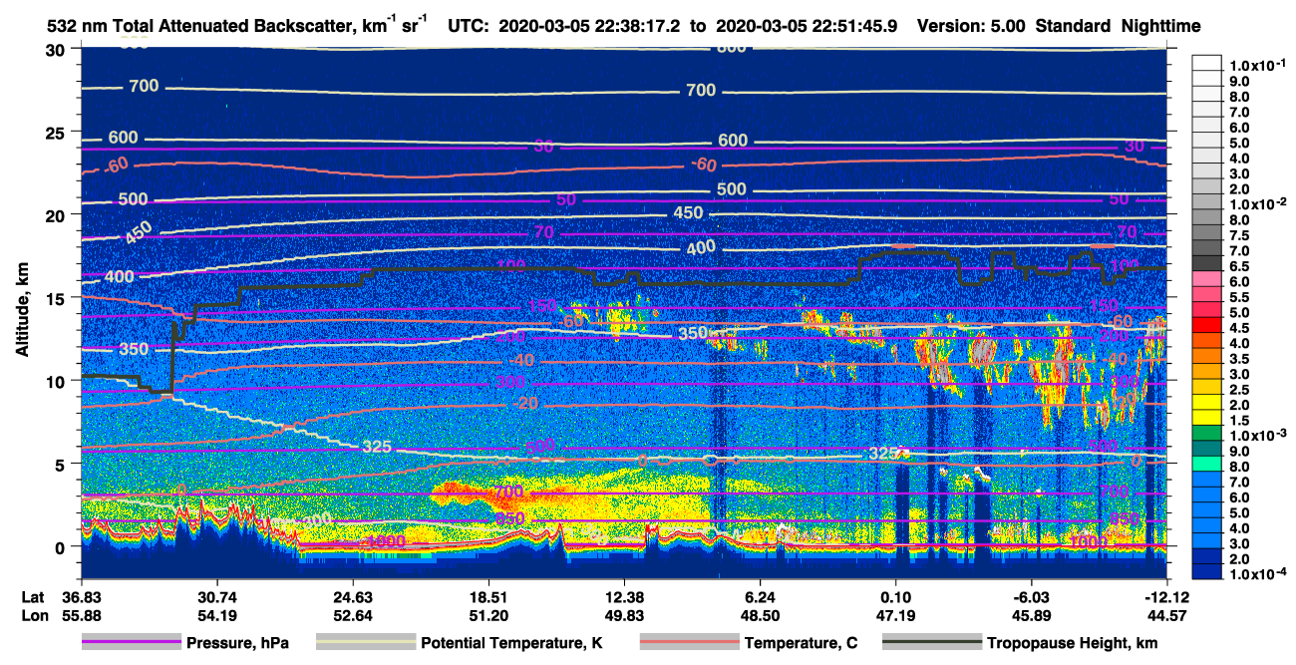Click altitude axis tick label 25
Viewport: 1296px width, 665px height.
click(55, 132)
